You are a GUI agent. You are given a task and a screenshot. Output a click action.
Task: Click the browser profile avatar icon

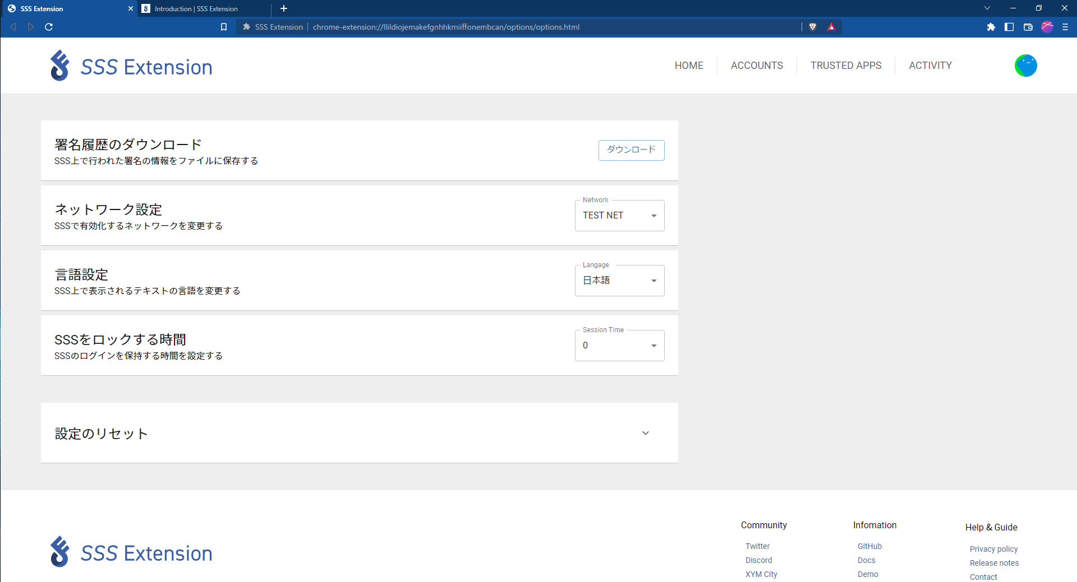click(x=1047, y=27)
